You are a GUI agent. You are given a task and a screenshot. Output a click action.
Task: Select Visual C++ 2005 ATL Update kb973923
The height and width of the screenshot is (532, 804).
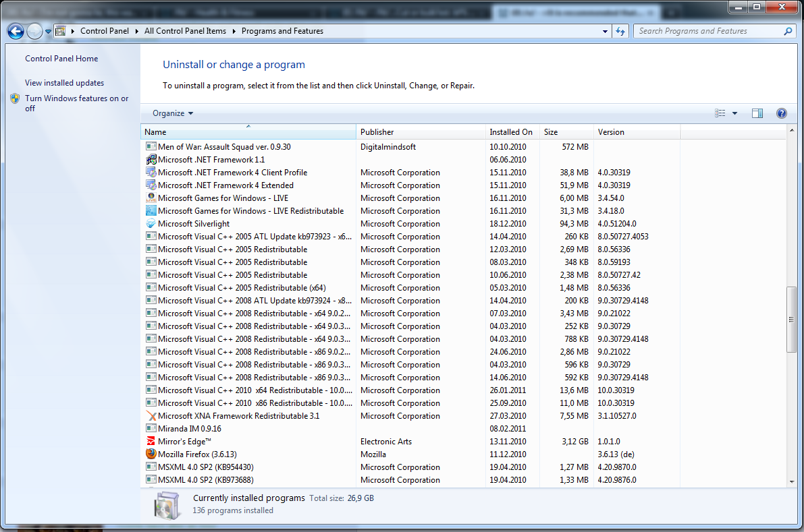[255, 237]
